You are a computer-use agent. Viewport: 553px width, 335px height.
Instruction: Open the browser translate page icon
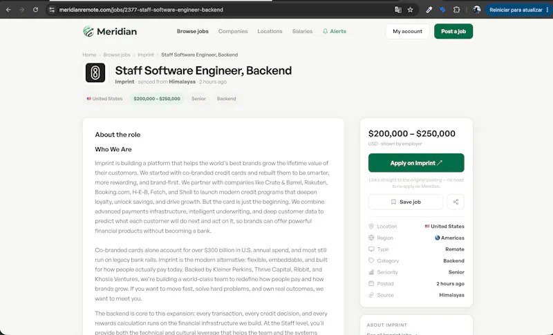click(398, 10)
